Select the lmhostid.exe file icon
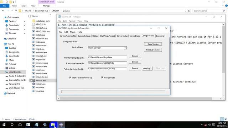The width and height of the screenshot is (228, 128). (x=33, y=52)
